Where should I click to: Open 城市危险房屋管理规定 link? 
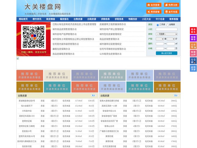coord(111,34)
